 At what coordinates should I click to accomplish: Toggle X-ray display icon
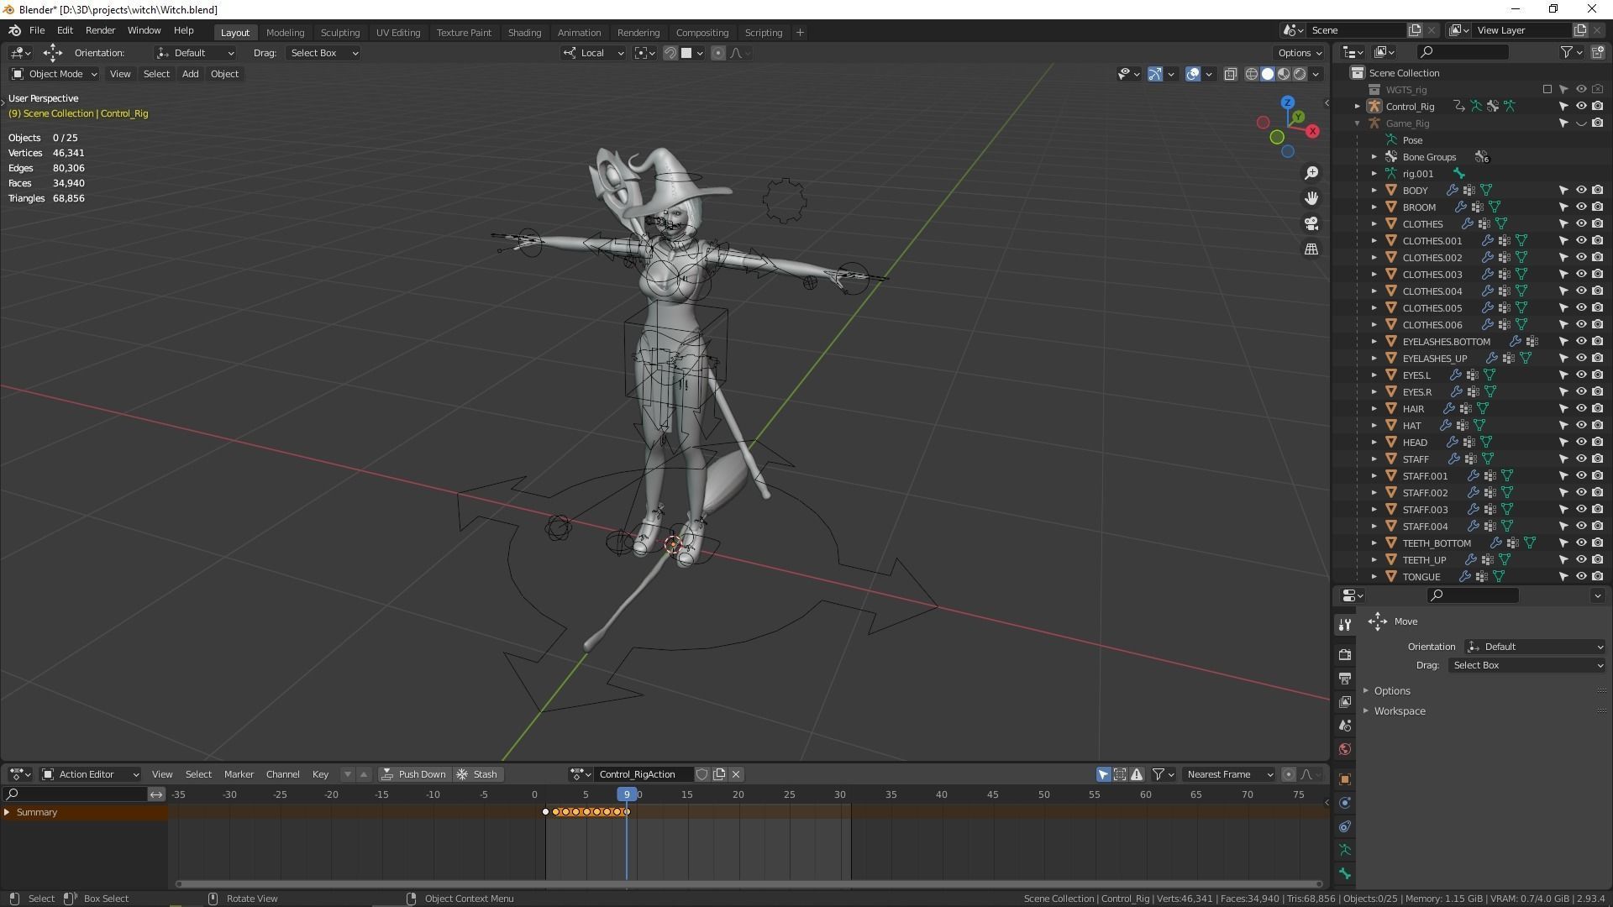[x=1231, y=74]
